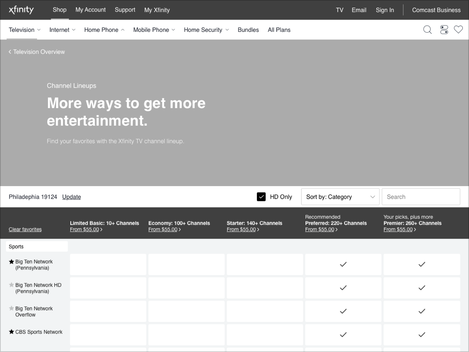Screen dimensions: 469x352
Task: Visit Comcast Business
Action: click(436, 10)
